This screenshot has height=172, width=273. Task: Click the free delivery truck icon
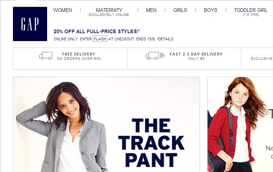tap(46, 56)
